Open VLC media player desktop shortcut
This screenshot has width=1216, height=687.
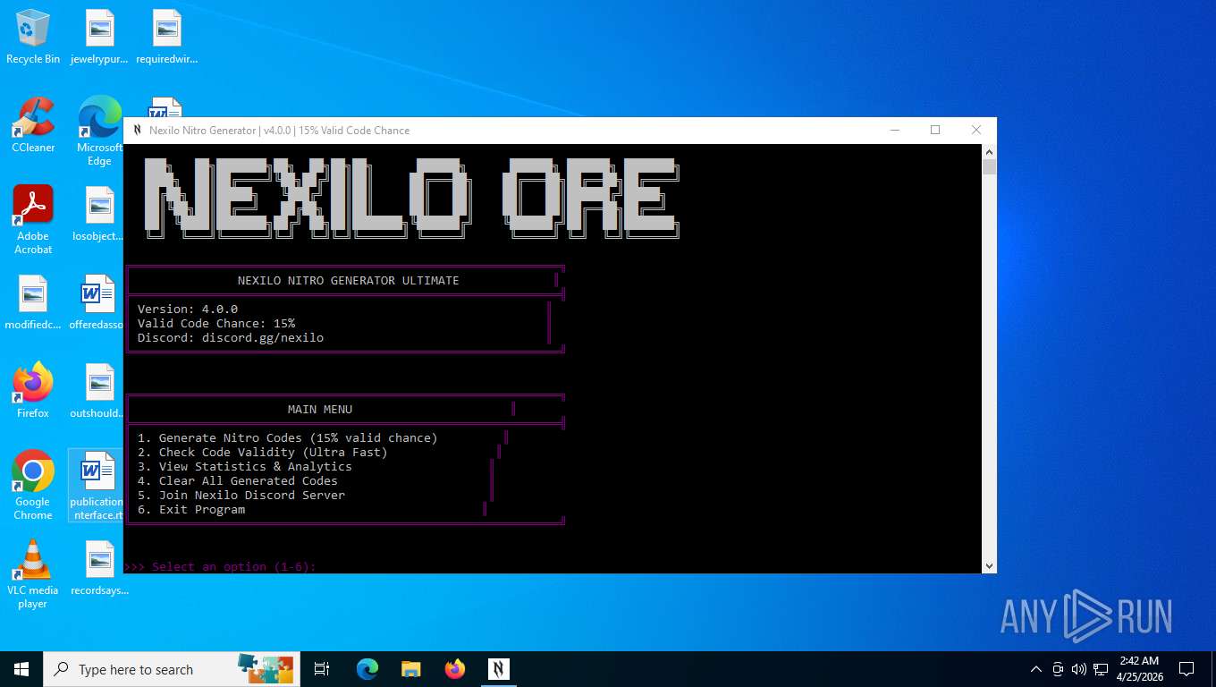(x=33, y=574)
